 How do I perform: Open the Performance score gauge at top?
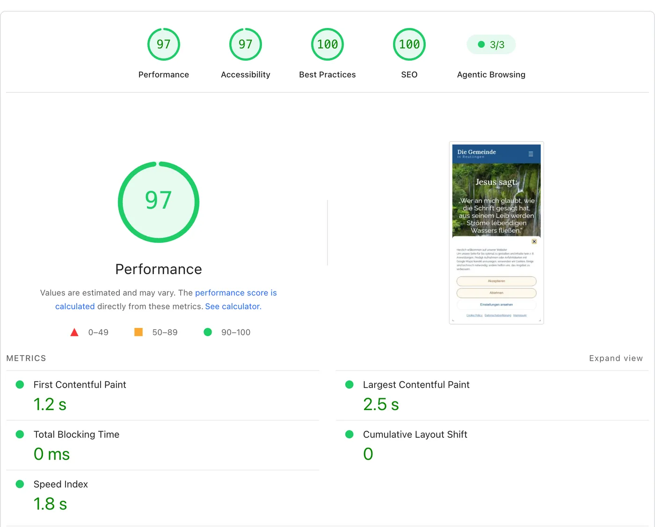(164, 44)
